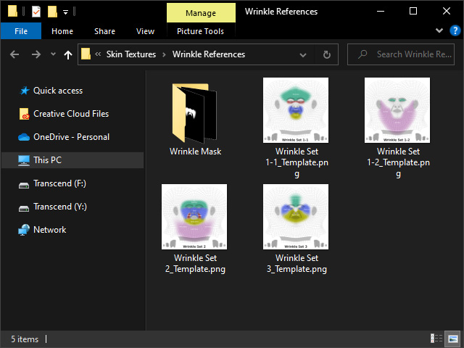The height and width of the screenshot is (348, 464).
Task: Expand the ribbon with the chevron arrow
Action: click(x=439, y=31)
